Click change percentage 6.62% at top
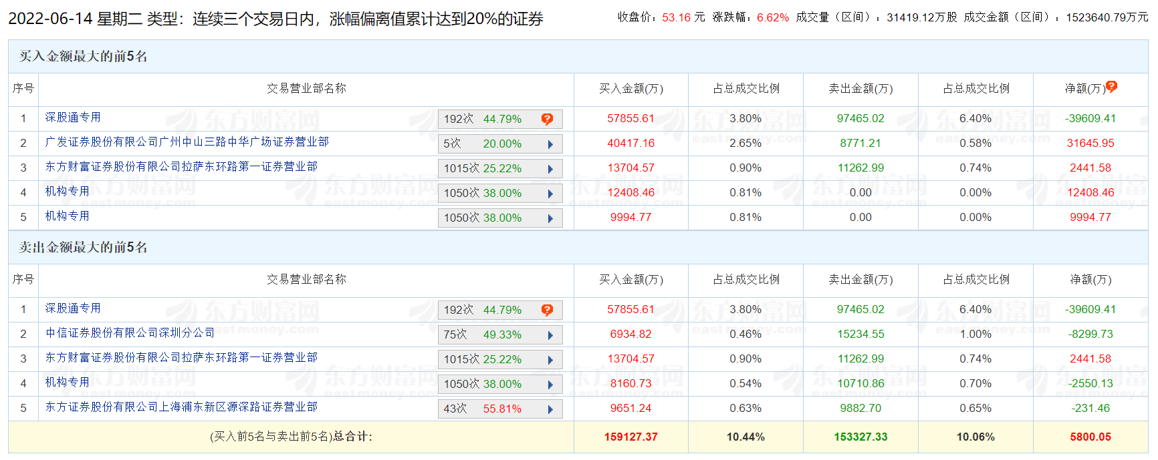Image resolution: width=1158 pixels, height=460 pixels. tap(773, 17)
